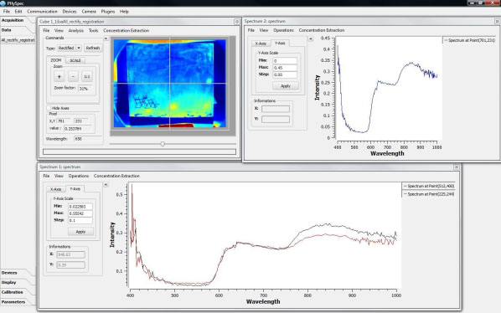Open the Parameters side panel tab
This screenshot has height=313, width=501.
click(x=13, y=302)
